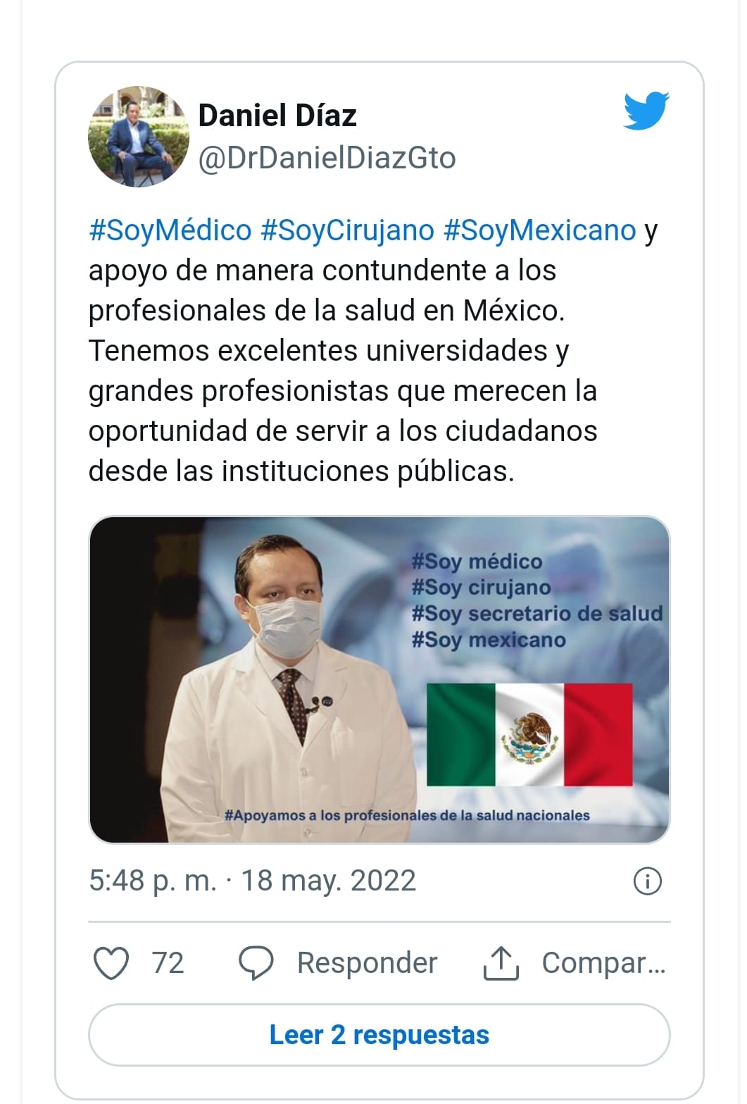747x1104 pixels.
Task: Click the tweet body text paragraph
Action: click(x=373, y=351)
